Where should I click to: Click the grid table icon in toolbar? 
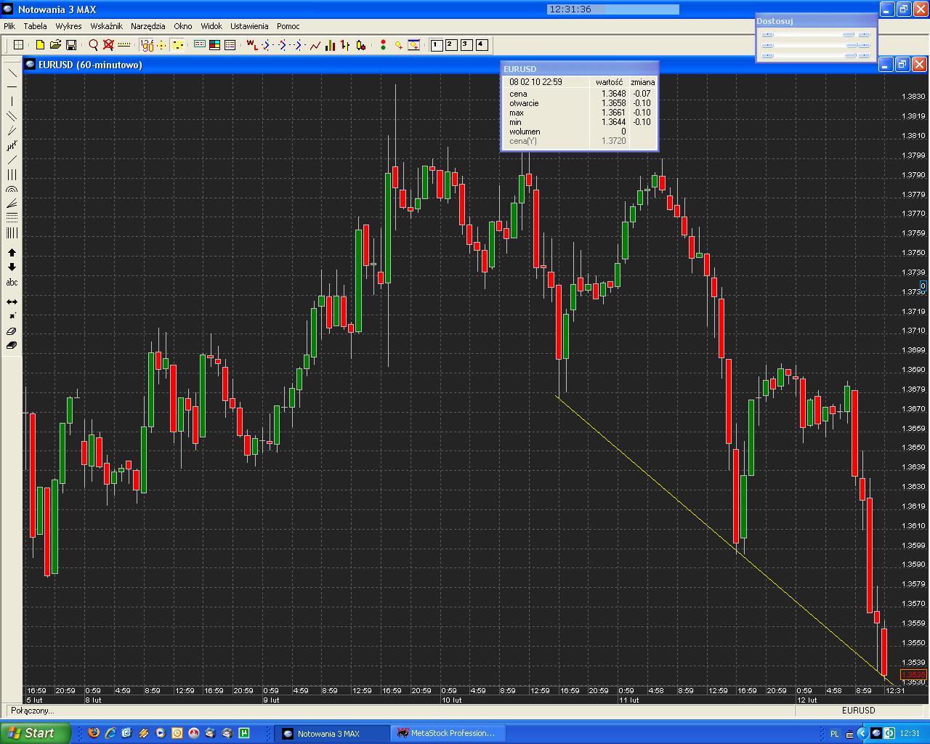(x=19, y=45)
